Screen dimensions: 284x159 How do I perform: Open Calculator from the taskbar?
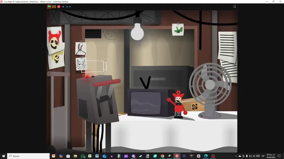pyautogui.click(x=119, y=156)
